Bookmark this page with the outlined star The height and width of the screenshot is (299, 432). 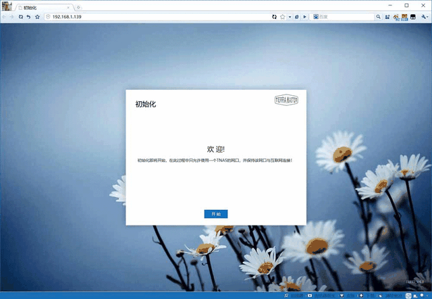[x=282, y=17]
